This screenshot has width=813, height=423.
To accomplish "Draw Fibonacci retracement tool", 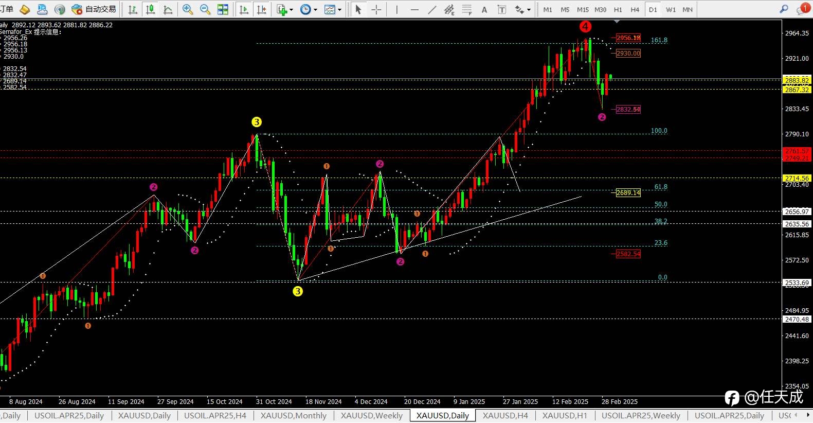I will (x=467, y=9).
